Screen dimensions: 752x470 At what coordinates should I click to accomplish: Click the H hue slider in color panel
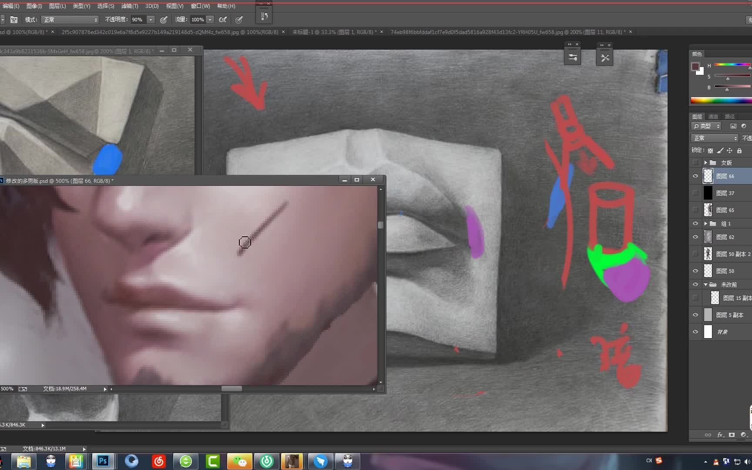[x=732, y=65]
